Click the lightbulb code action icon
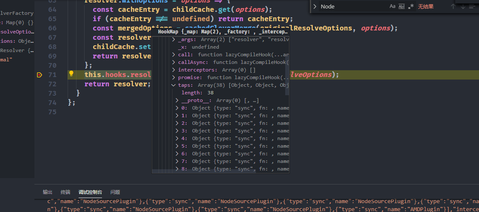 (x=71, y=74)
